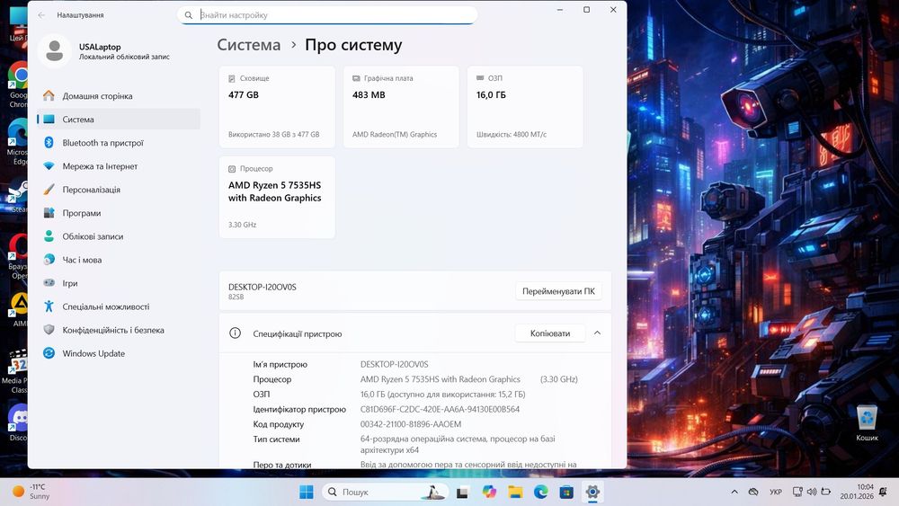
Task: Open the Сховище 477 GB card
Action: 277,107
